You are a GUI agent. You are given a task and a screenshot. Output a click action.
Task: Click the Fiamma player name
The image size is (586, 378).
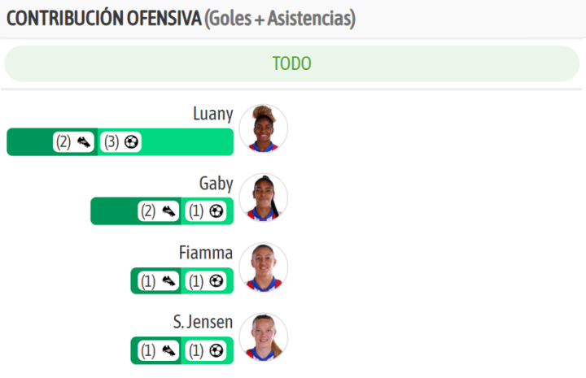[206, 253]
